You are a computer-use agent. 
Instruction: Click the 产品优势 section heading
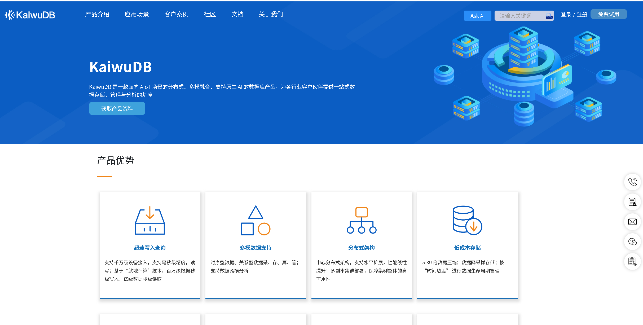pyautogui.click(x=116, y=161)
